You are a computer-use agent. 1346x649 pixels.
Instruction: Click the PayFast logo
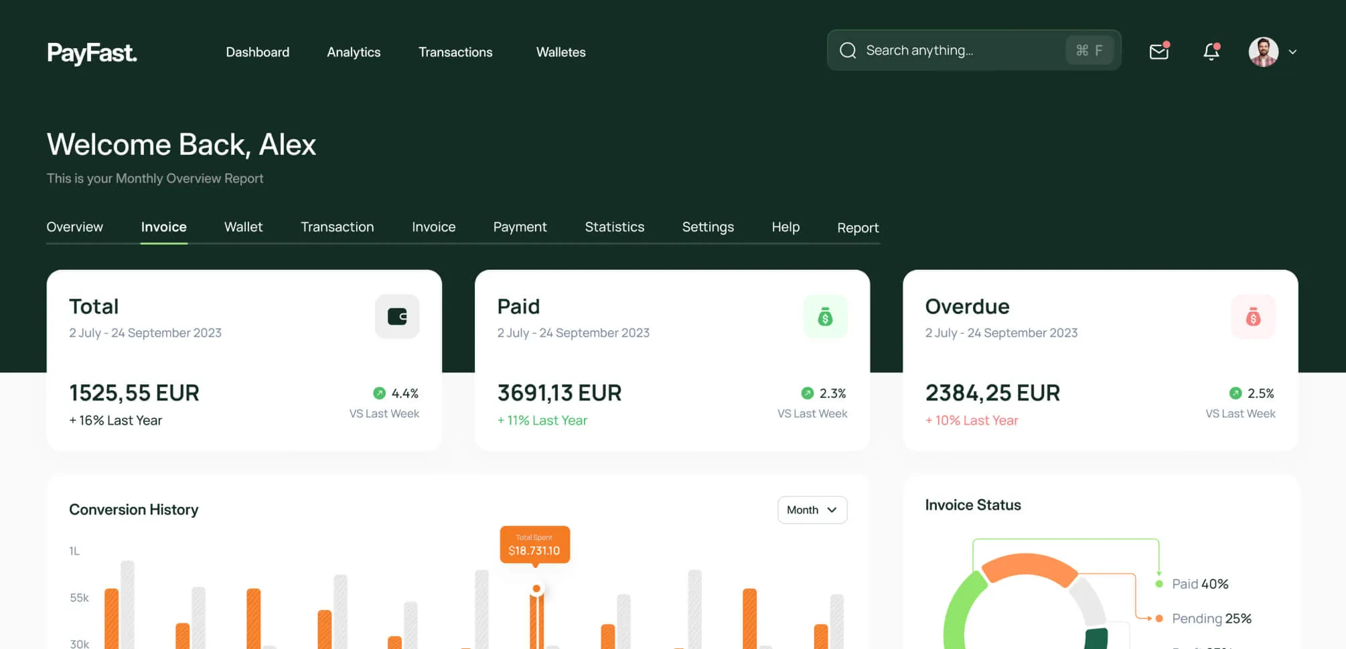[92, 53]
